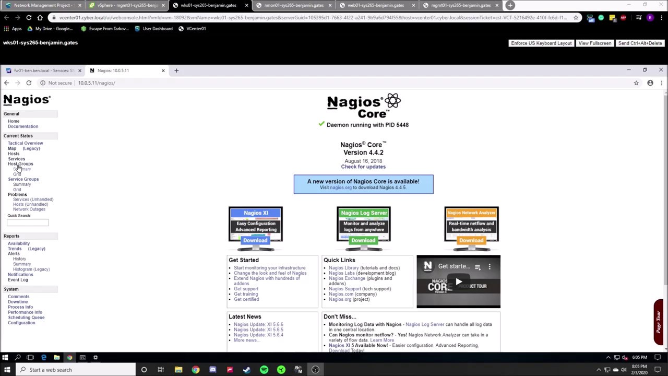Open Services in Nagios sidebar
This screenshot has width=668, height=376.
click(x=16, y=159)
